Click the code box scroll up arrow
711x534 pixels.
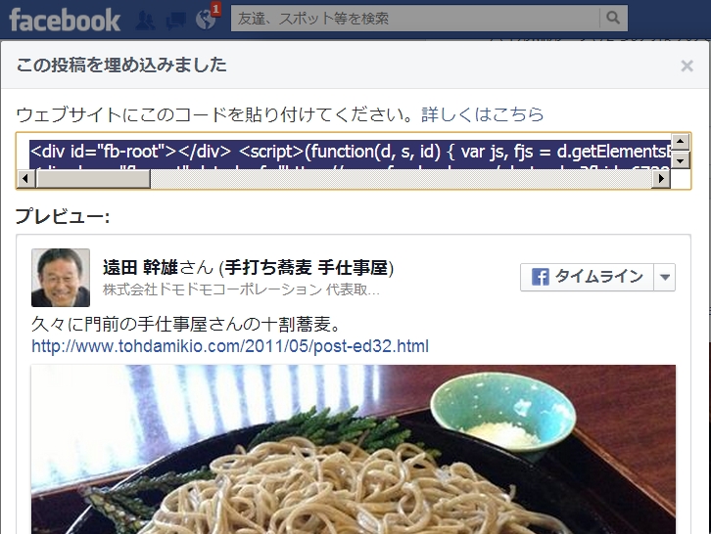tap(681, 142)
